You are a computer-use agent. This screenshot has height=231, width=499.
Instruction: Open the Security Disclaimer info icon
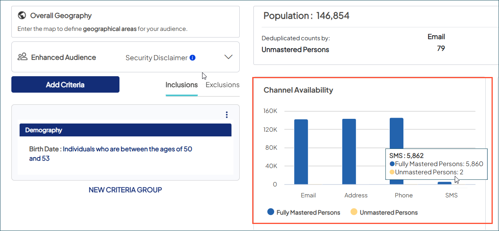192,57
